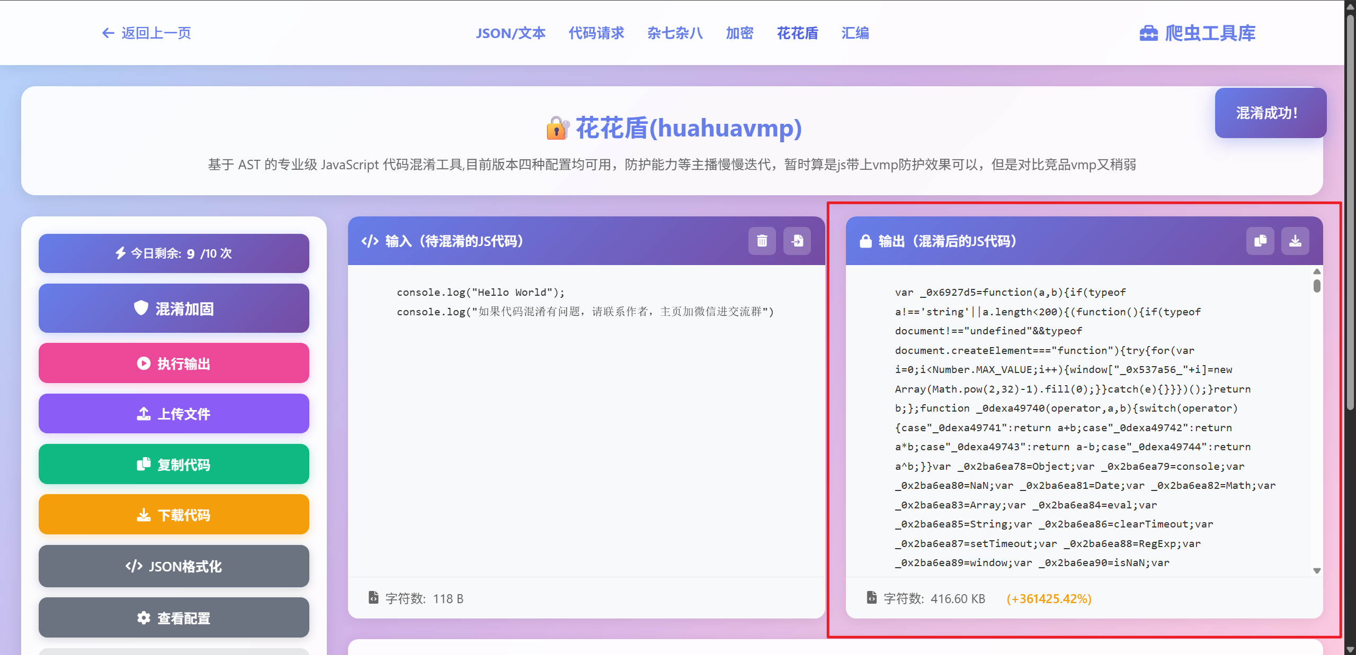Screen dimensions: 1356x655
Task: Run the output with 执行输出 button
Action: click(174, 363)
